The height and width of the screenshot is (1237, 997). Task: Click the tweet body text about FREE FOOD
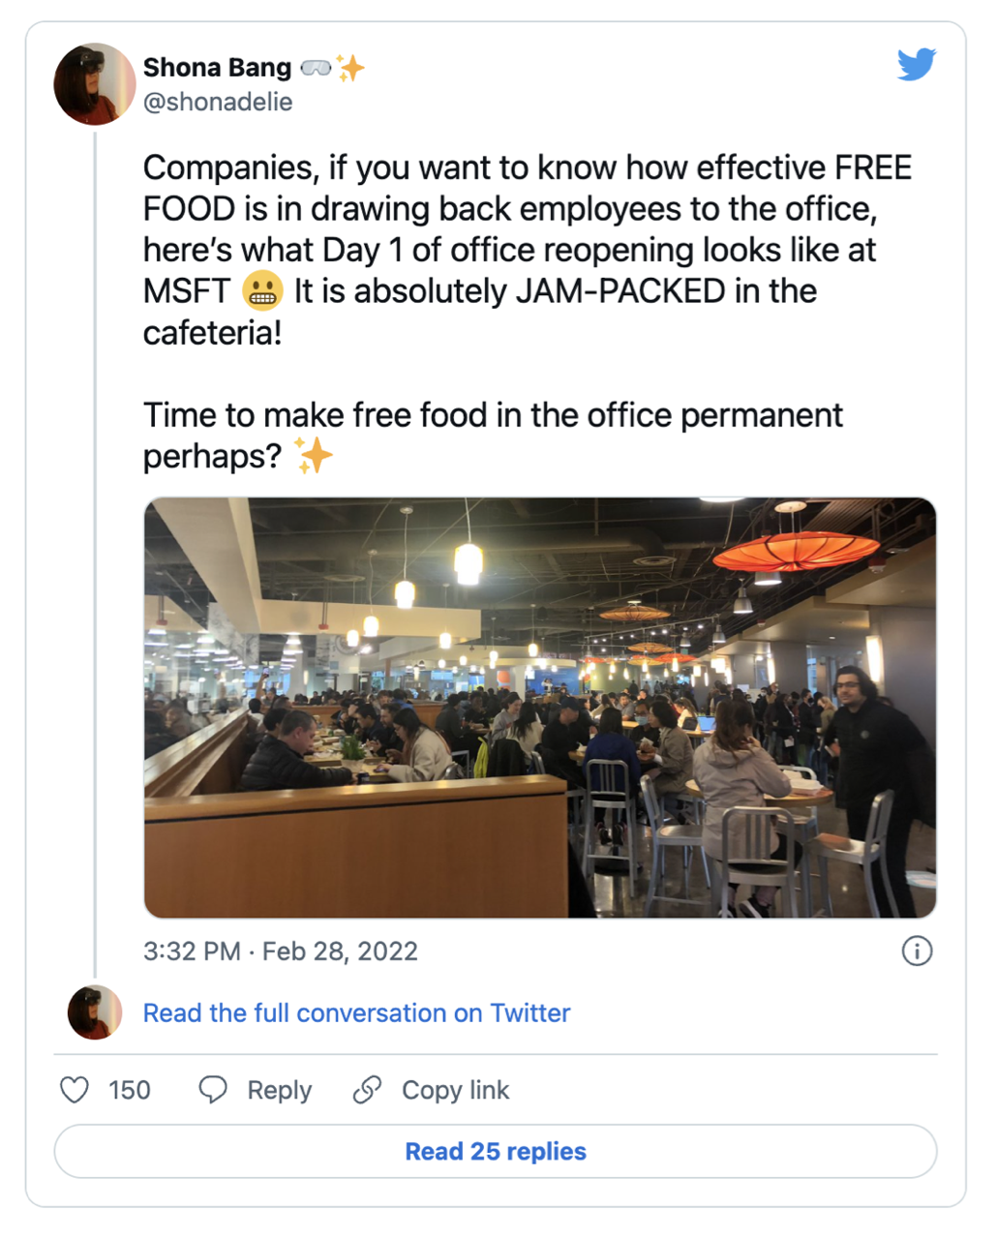coord(528,250)
